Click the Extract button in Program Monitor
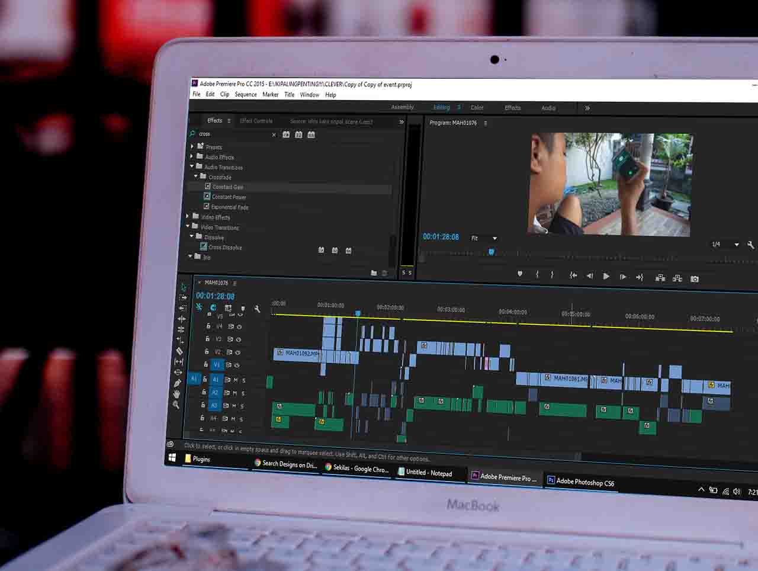Image resolution: width=758 pixels, height=571 pixels. [x=677, y=278]
